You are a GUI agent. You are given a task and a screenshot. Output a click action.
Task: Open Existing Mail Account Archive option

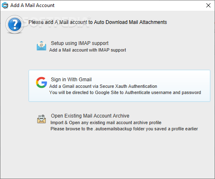pos(90,116)
